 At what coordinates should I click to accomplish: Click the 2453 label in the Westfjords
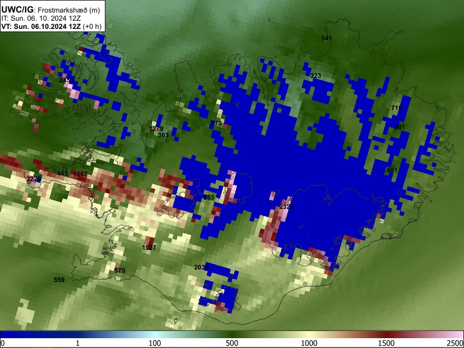pyautogui.click(x=67, y=80)
